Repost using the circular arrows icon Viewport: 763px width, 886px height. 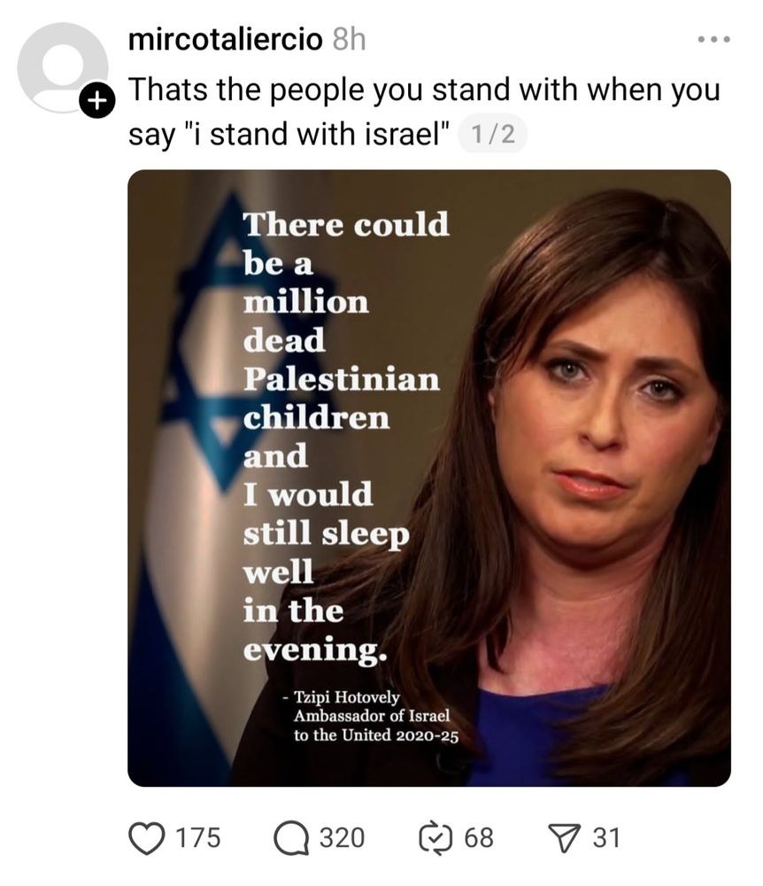click(435, 838)
